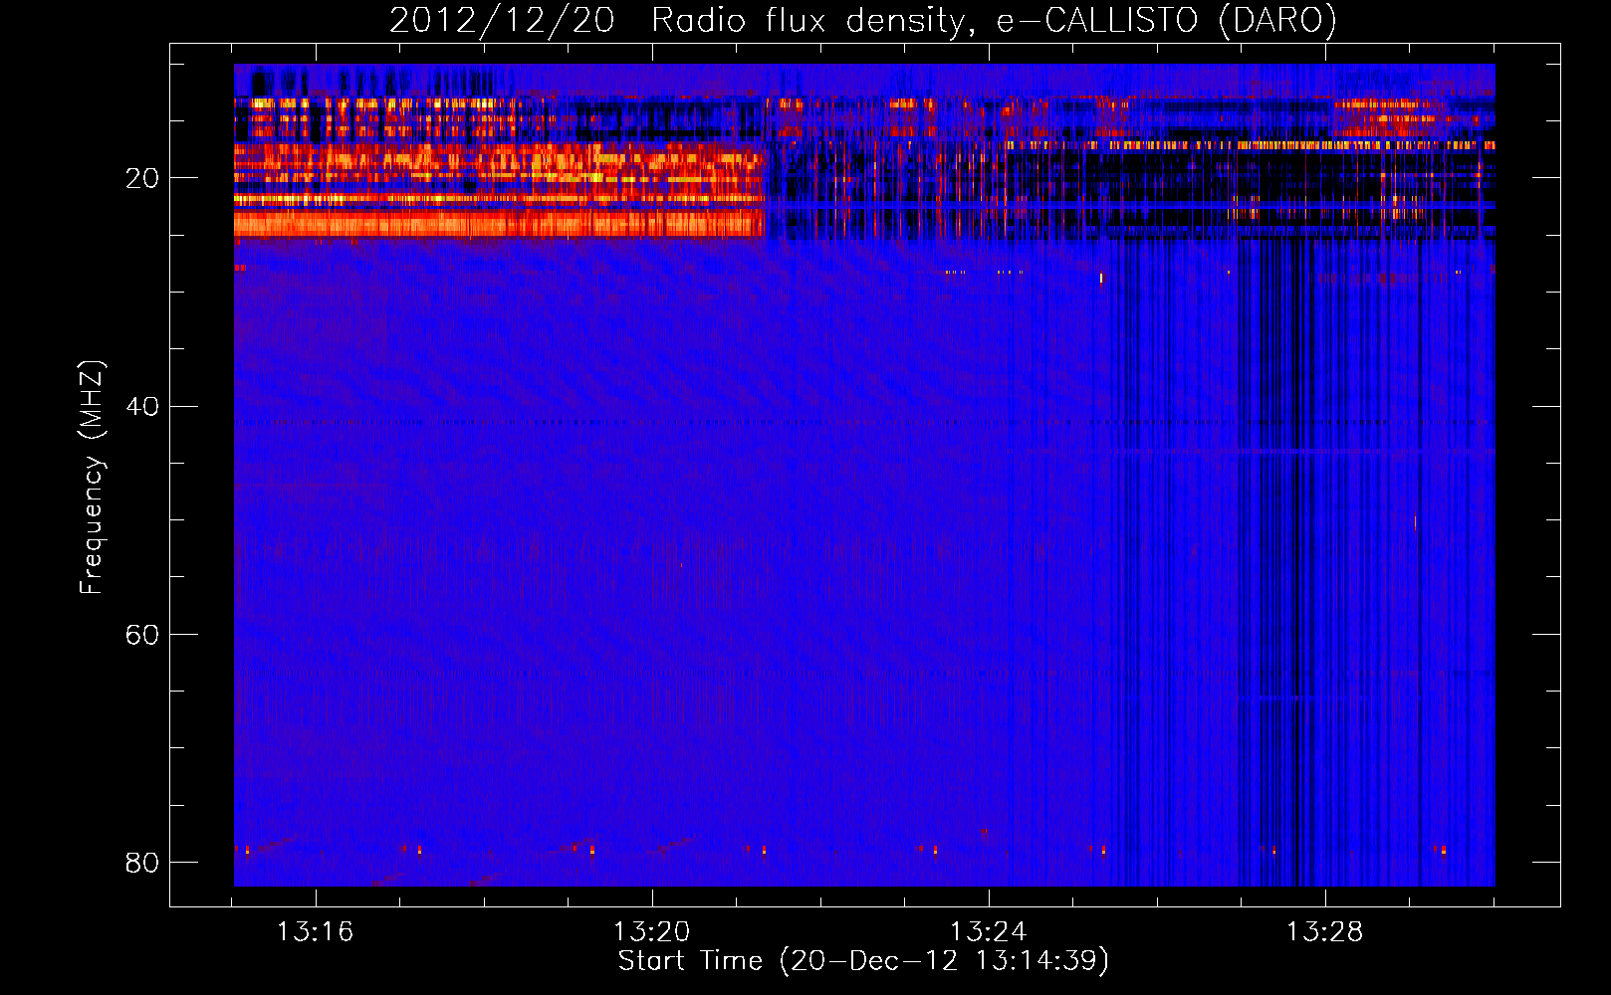Click the 80 frequency tick label
Screen dimensions: 1611x995
(x=142, y=862)
